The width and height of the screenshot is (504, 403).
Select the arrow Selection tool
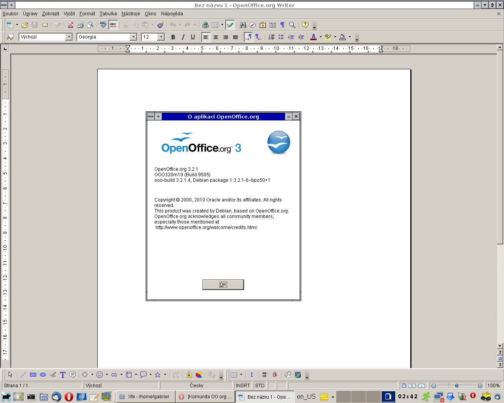pos(10,375)
